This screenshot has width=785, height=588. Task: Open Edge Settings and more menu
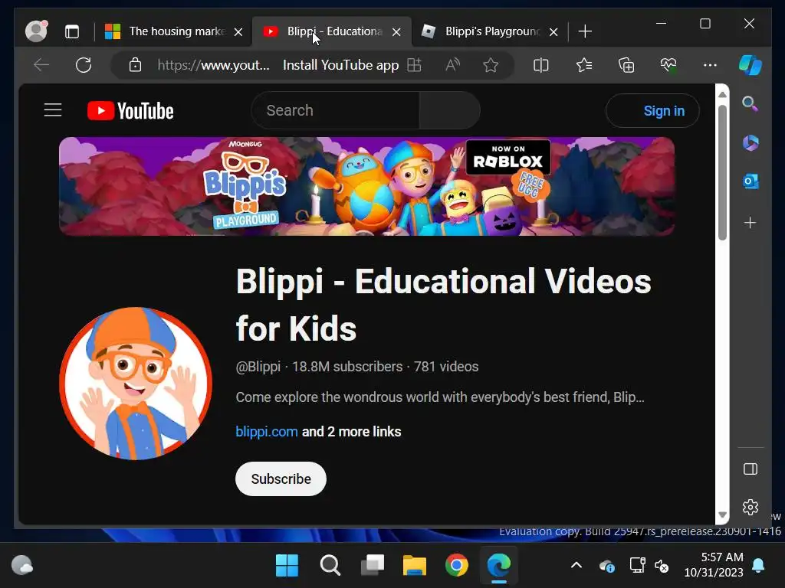click(710, 65)
